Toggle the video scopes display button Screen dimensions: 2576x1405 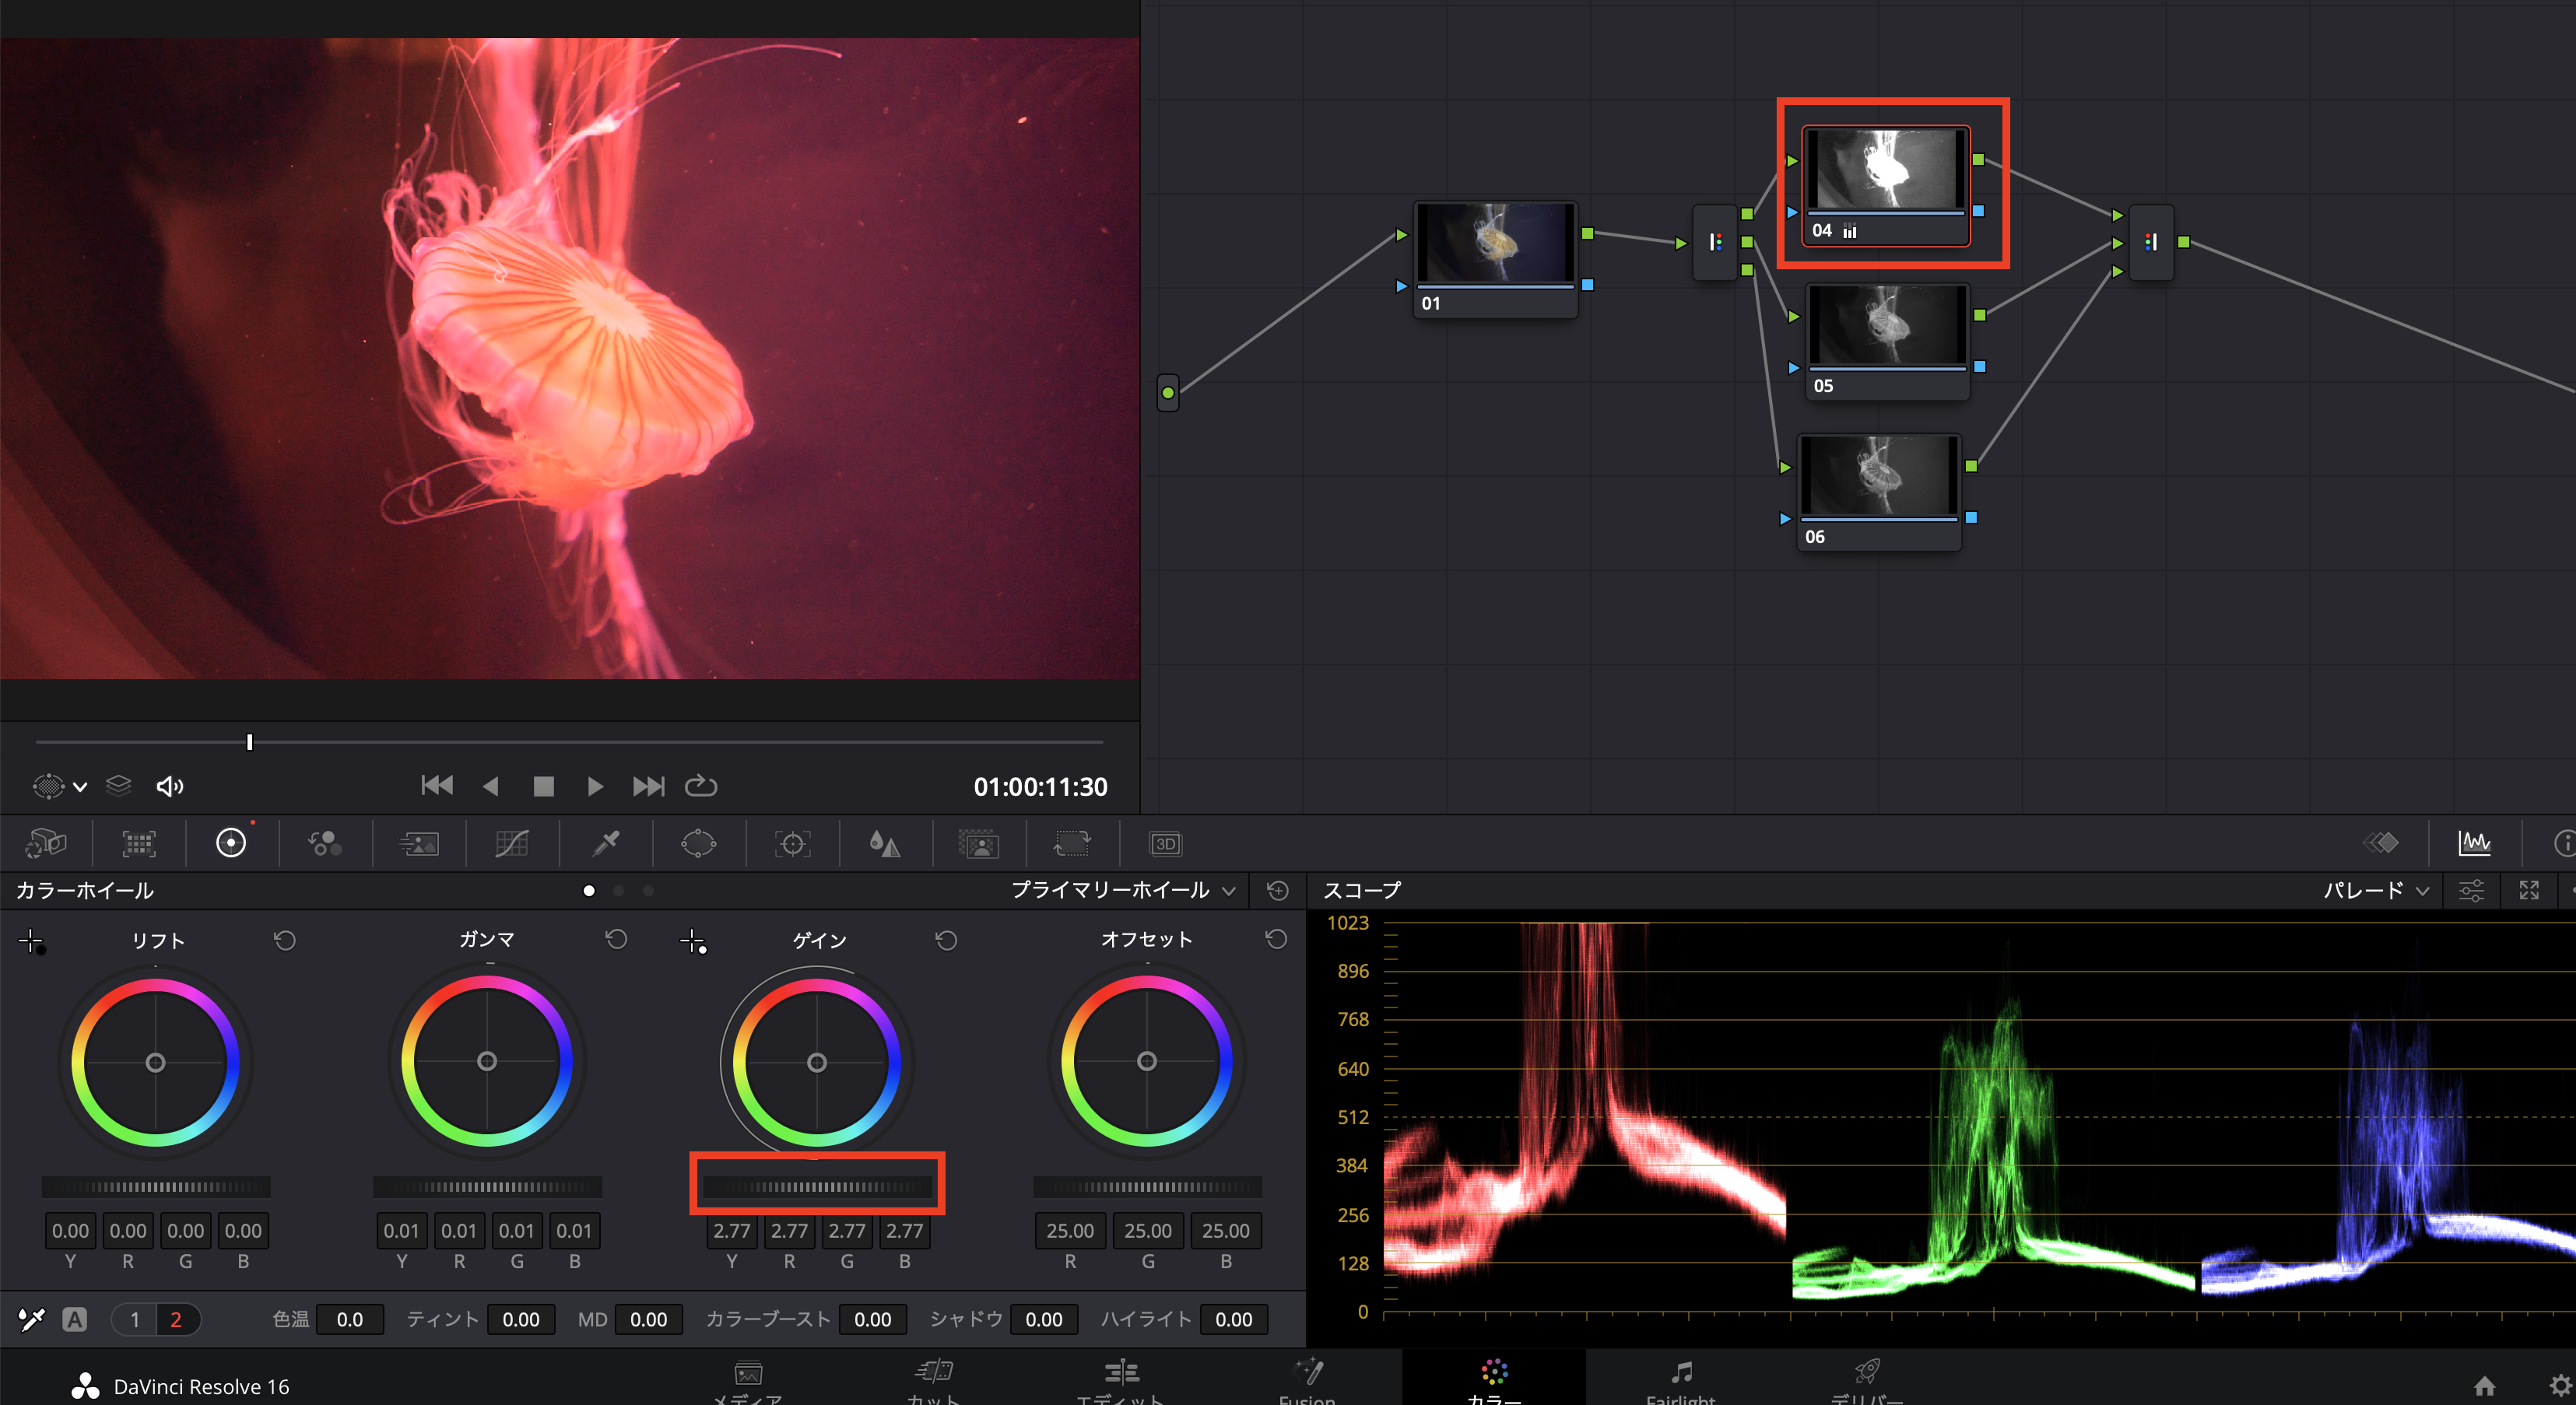click(x=2474, y=843)
